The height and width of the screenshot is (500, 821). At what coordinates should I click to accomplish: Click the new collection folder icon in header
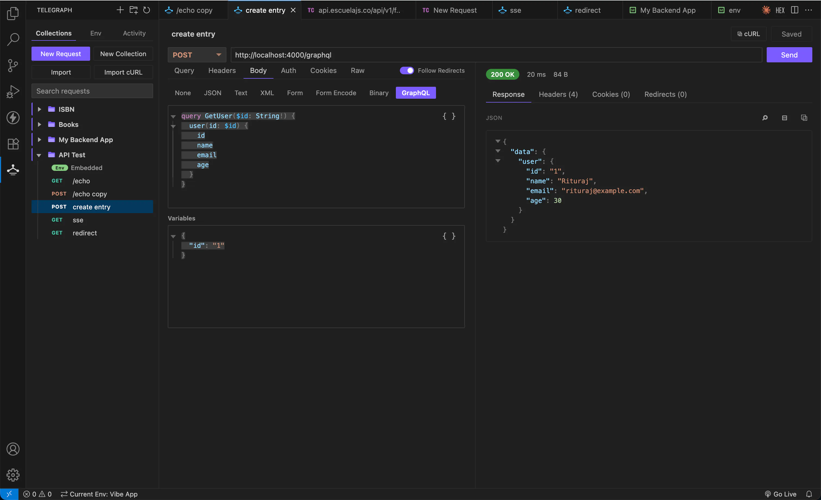click(x=133, y=10)
